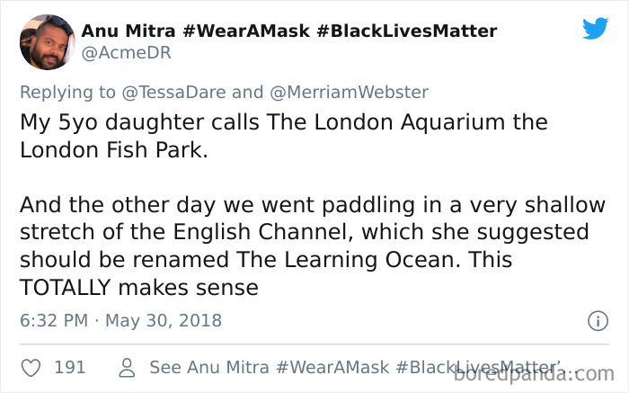
Task: Open the @AcmeDR handle
Action: tap(126, 54)
